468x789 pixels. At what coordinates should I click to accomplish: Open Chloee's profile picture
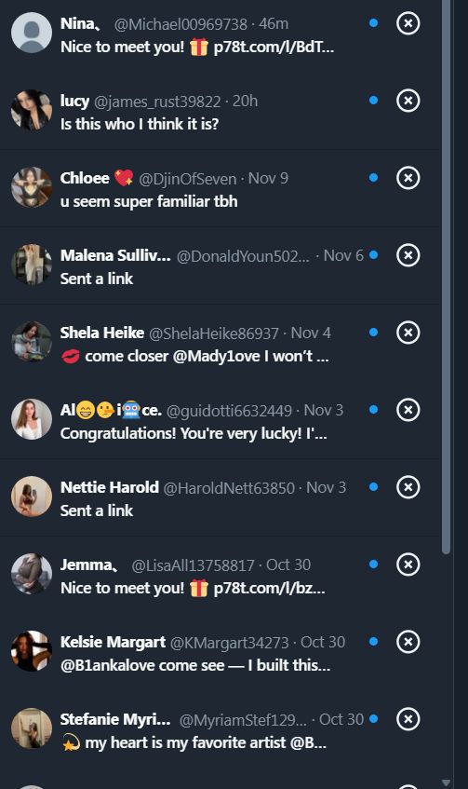tap(32, 187)
